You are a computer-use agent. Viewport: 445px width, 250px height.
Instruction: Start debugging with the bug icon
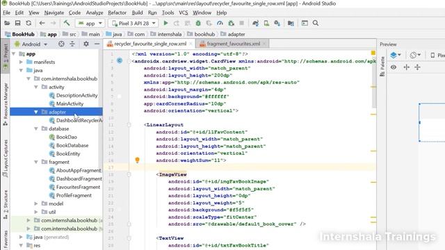(198, 23)
